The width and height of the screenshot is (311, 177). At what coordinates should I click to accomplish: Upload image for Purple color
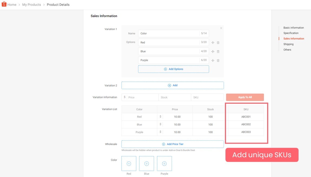click(164, 163)
